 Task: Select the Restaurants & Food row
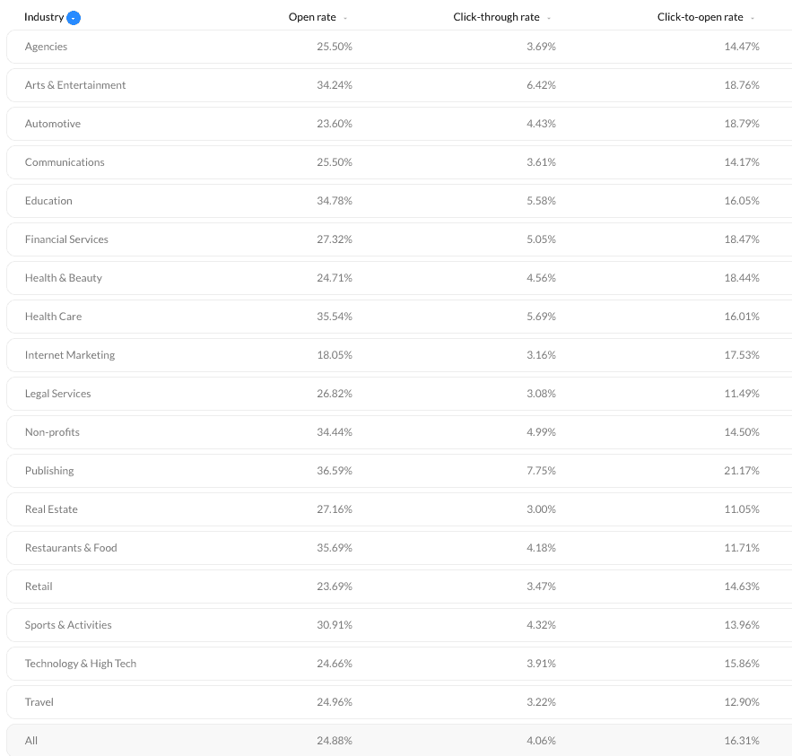(x=399, y=548)
